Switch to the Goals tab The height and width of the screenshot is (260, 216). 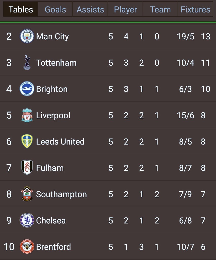(x=55, y=9)
